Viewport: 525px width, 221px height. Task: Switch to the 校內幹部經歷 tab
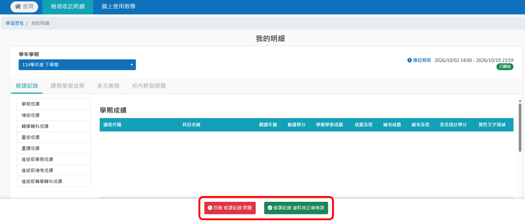[x=149, y=86]
